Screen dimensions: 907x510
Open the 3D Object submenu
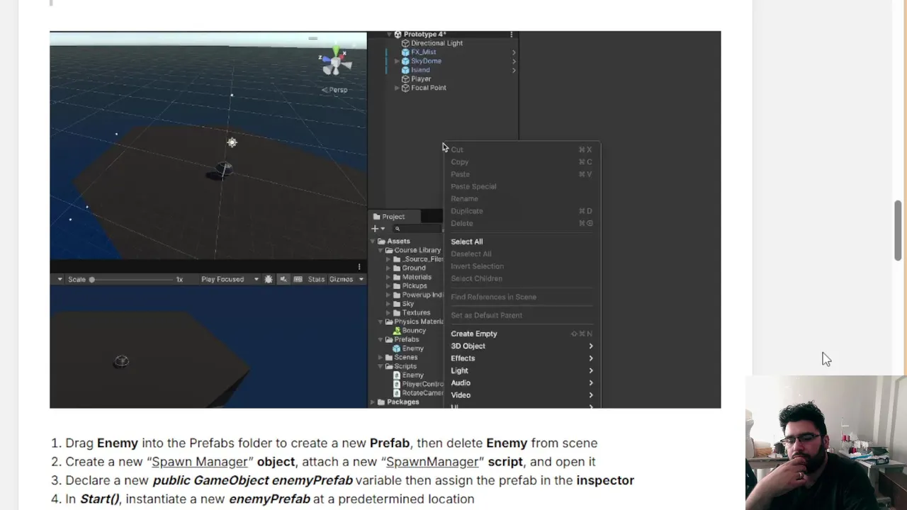522,346
